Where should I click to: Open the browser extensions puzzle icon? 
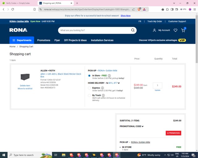click(167, 9)
